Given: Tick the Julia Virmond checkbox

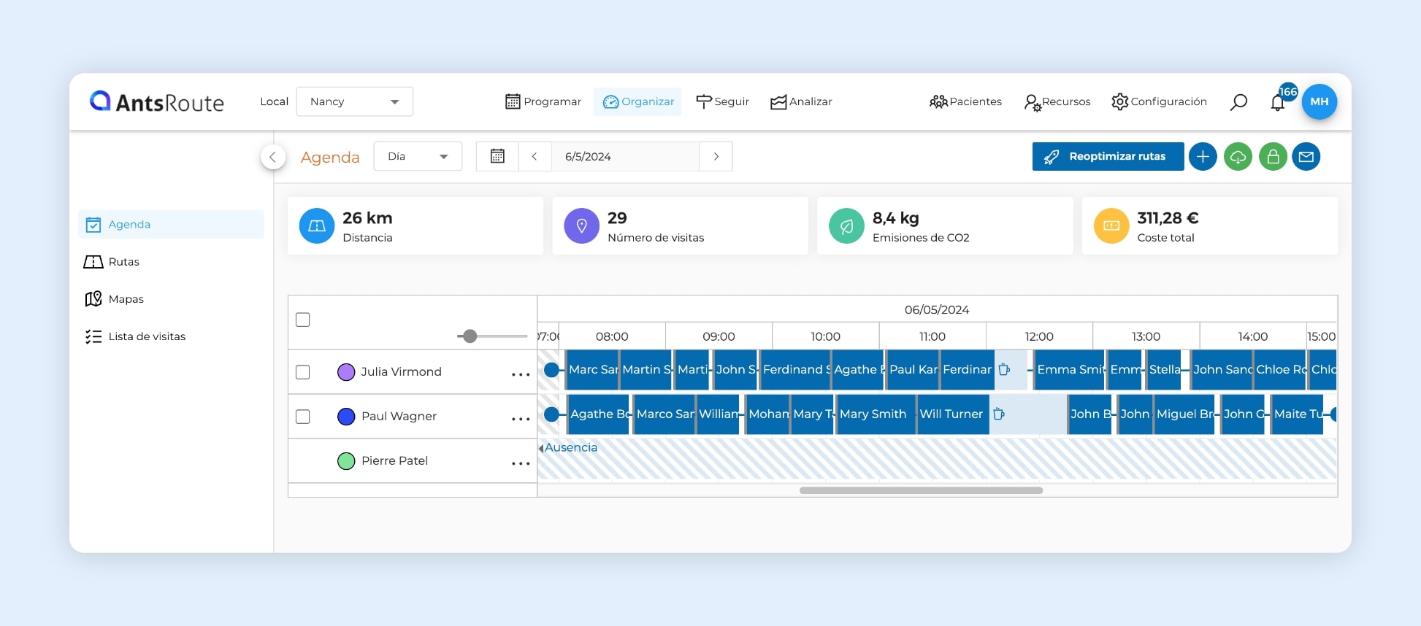Looking at the screenshot, I should [303, 372].
